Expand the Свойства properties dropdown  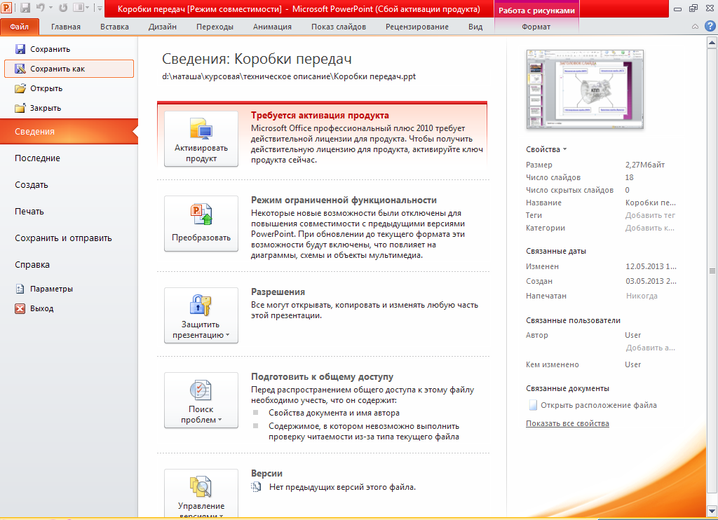[x=546, y=149]
